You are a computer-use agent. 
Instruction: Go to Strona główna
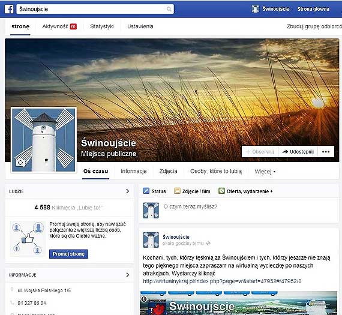coord(313,9)
